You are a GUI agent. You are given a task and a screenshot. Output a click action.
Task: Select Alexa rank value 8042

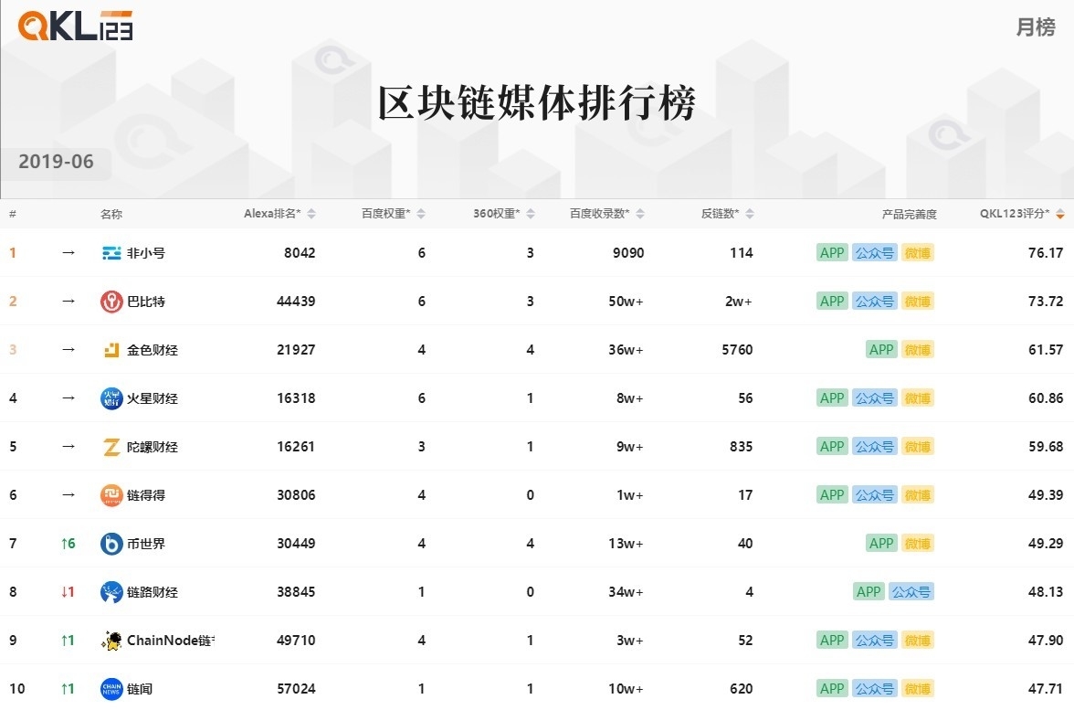(x=300, y=253)
